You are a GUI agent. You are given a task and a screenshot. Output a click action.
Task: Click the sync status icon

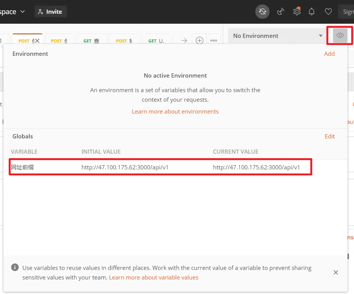click(262, 12)
